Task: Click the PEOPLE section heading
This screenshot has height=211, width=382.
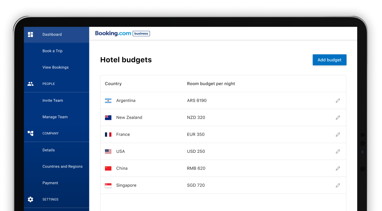Action: click(x=49, y=84)
